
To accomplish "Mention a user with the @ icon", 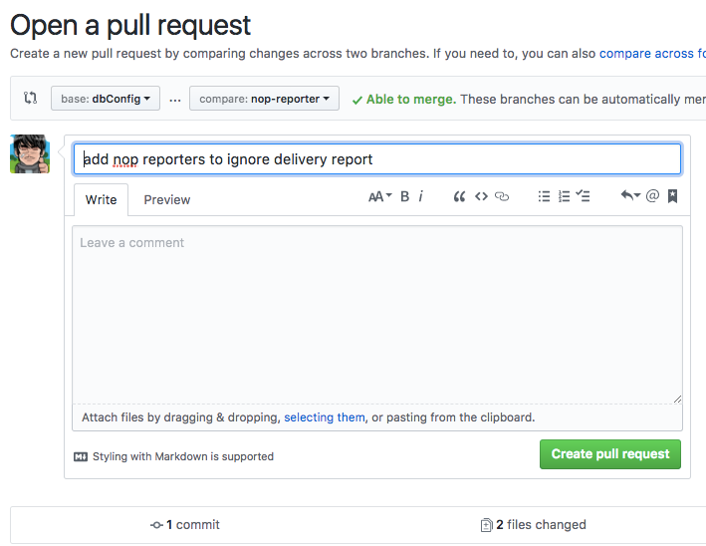I will click(652, 195).
